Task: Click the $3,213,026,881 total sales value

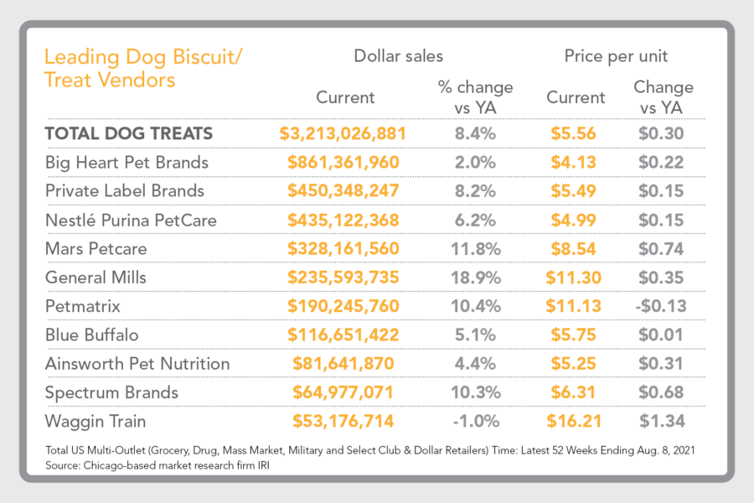Action: point(343,133)
